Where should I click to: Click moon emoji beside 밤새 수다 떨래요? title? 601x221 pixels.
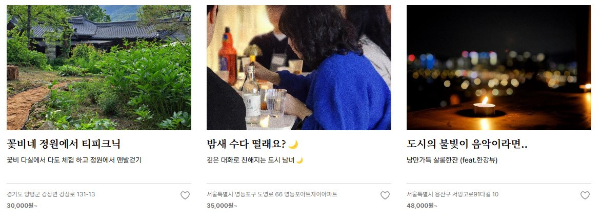[293, 145]
